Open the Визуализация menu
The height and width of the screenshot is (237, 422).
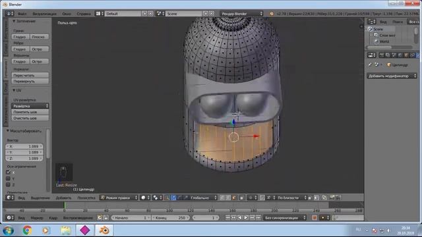tap(44, 13)
